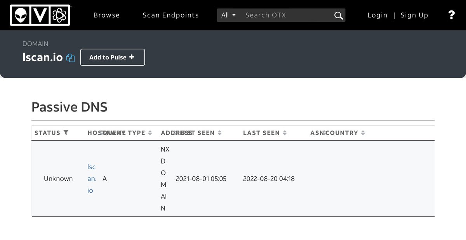Image resolution: width=466 pixels, height=240 pixels.
Task: Click the OTX alien logo
Action: (x=40, y=15)
